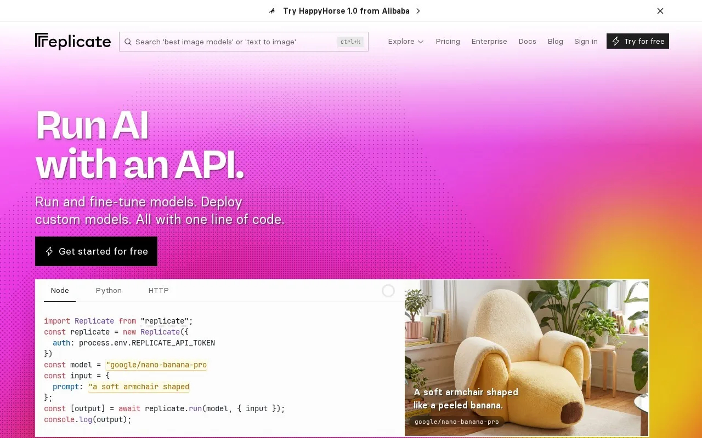Image resolution: width=702 pixels, height=438 pixels.
Task: Click the "Run AI with an API." headline
Action: pyautogui.click(x=140, y=145)
